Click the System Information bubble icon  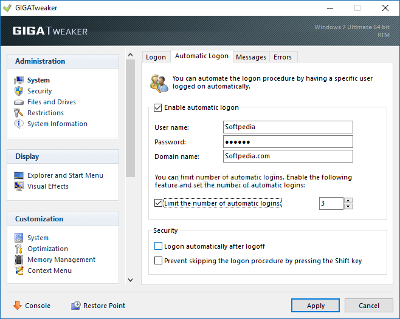[x=19, y=124]
